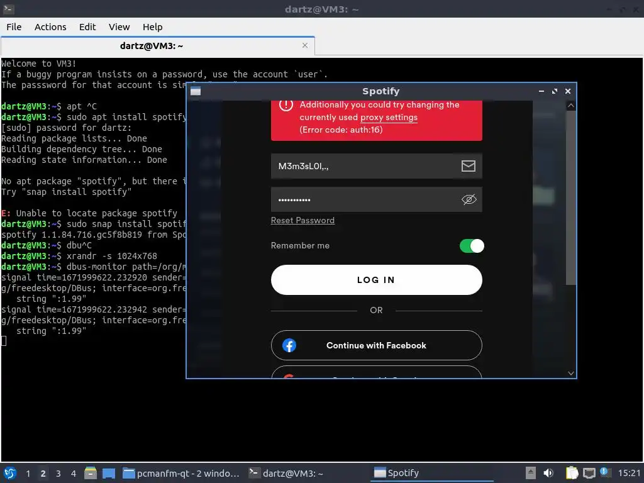Click the error exclamation icon in red banner

click(286, 105)
